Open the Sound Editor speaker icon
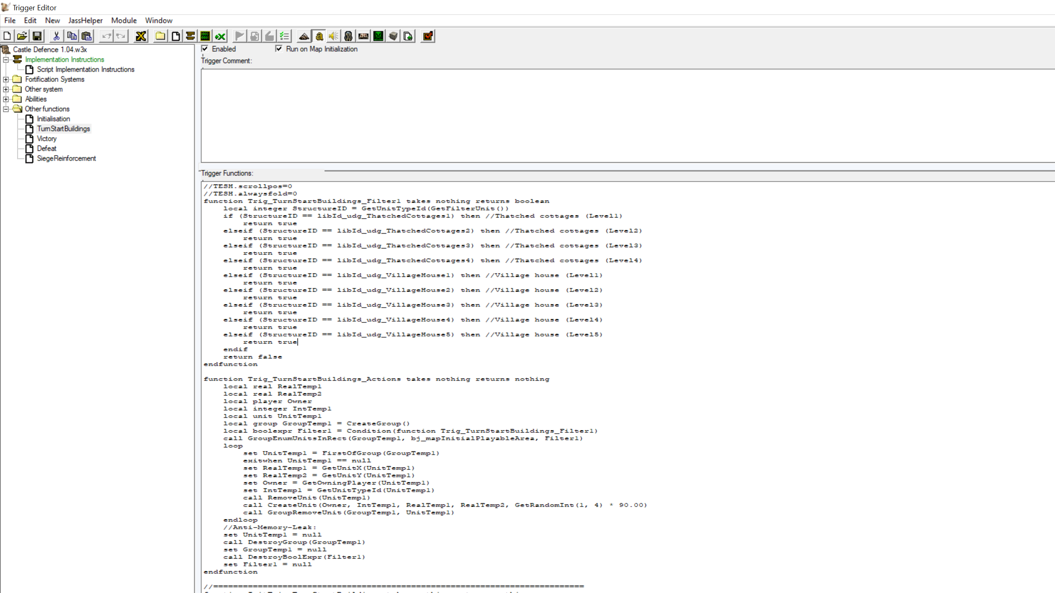The width and height of the screenshot is (1055, 593). click(x=333, y=36)
